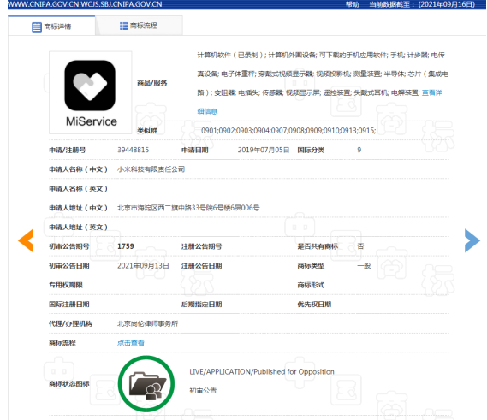Click the LIVE/APPLICATION/Published for Opposition status text

click(x=262, y=371)
